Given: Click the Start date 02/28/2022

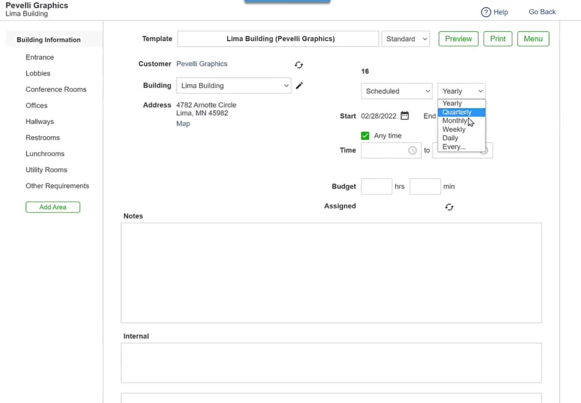Looking at the screenshot, I should (378, 116).
